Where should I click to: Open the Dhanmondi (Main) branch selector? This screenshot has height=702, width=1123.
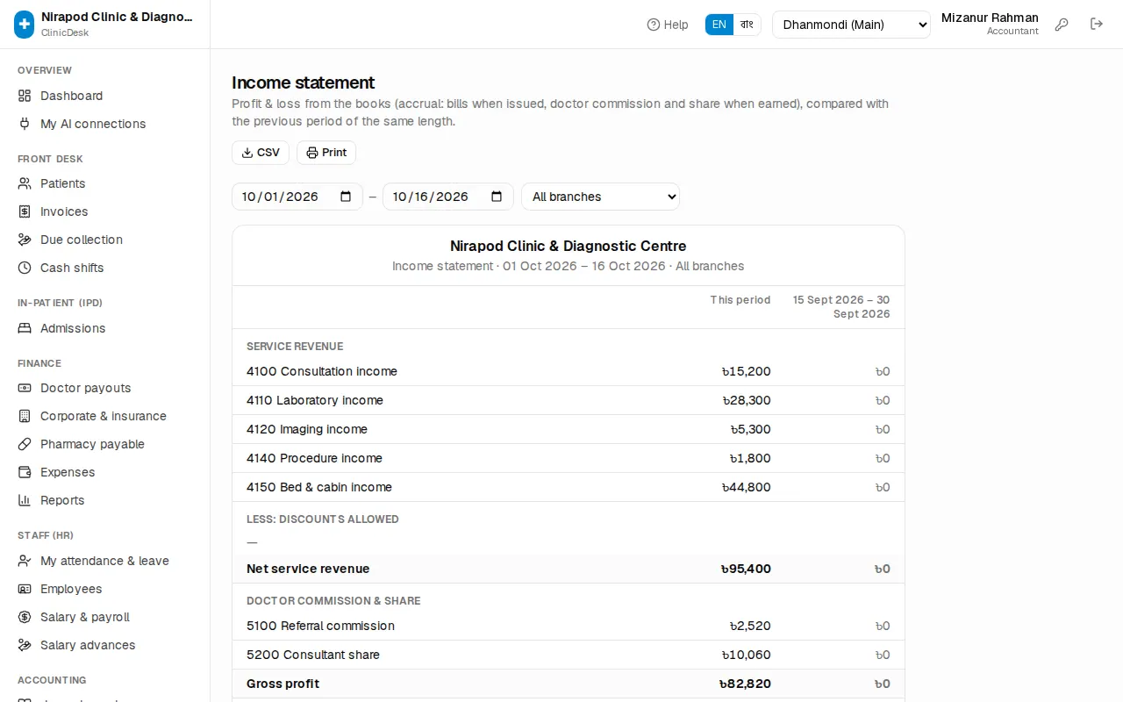[851, 25]
